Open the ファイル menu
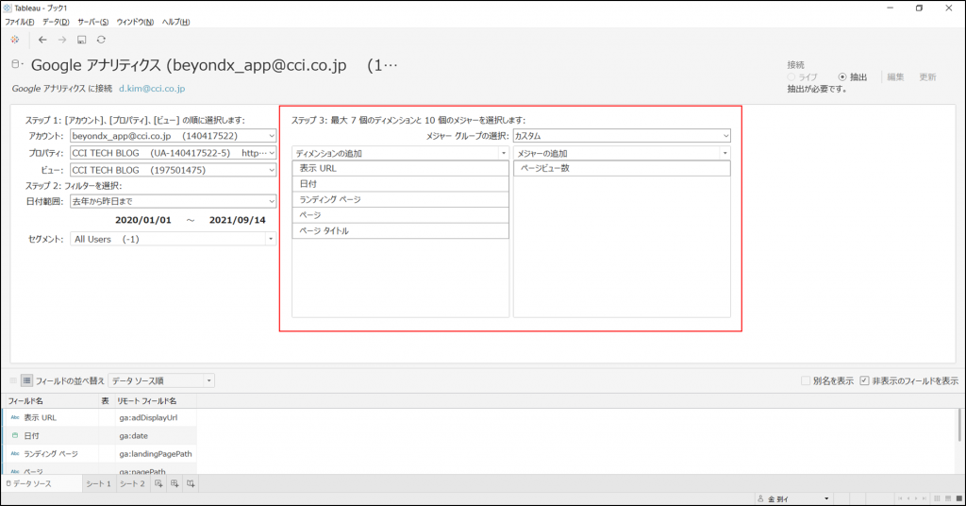The width and height of the screenshot is (966, 506). coord(20,22)
